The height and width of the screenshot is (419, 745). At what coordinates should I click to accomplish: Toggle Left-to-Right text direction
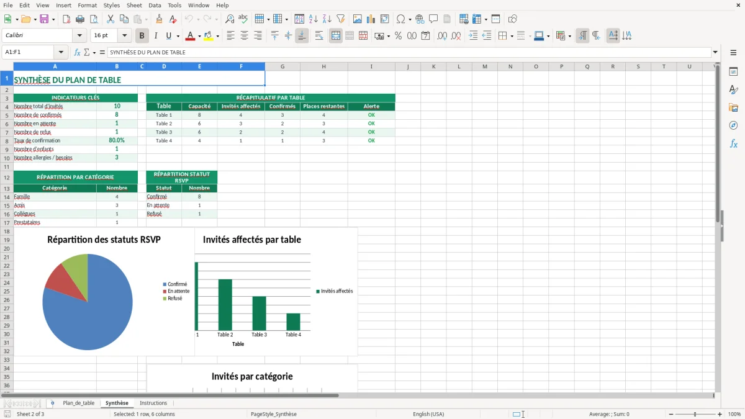pos(582,36)
